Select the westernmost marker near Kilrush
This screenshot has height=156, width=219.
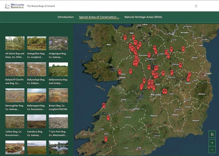tap(104, 105)
